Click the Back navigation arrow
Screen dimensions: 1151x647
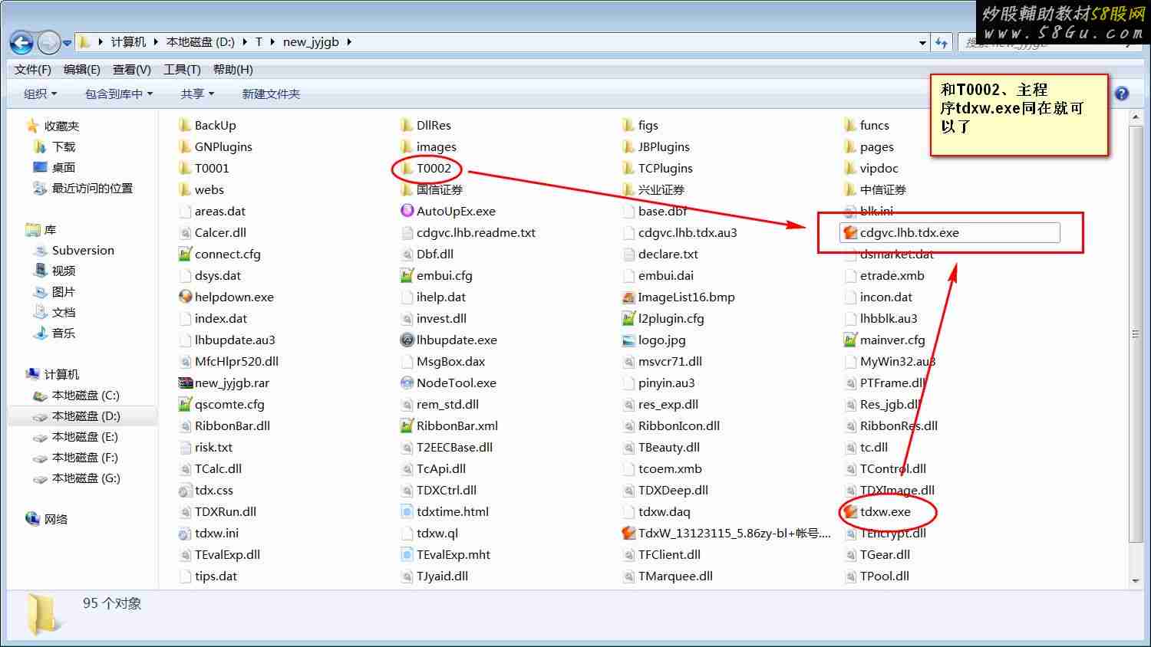coord(21,42)
